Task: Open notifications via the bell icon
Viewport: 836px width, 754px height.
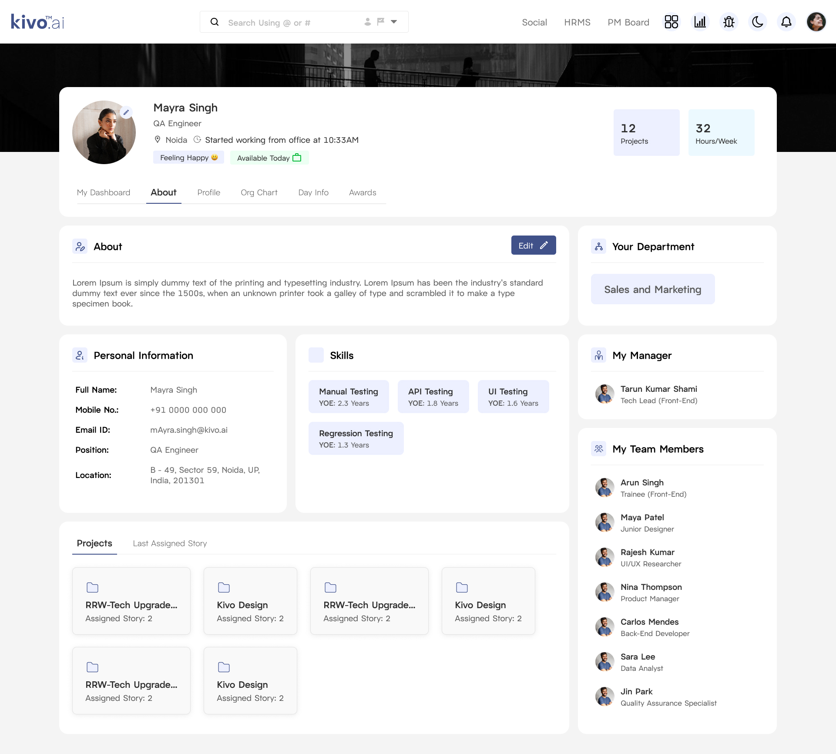Action: point(786,21)
